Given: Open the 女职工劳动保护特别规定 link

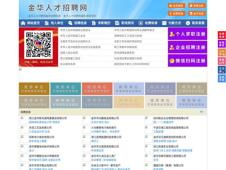Looking at the screenshot, I should 128,42.
